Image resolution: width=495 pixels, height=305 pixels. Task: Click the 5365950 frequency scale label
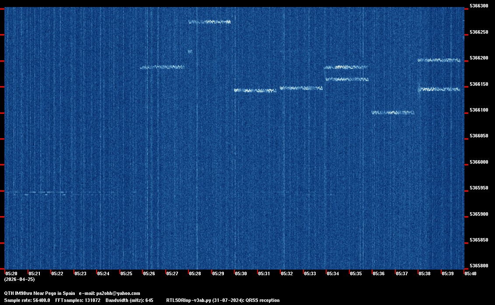[x=478, y=188]
